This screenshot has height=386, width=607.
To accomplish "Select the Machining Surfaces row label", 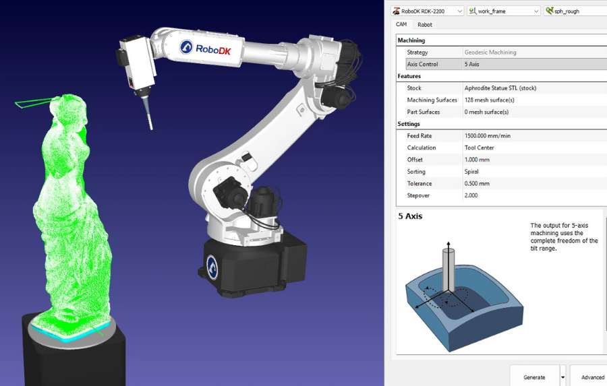I will [x=432, y=100].
